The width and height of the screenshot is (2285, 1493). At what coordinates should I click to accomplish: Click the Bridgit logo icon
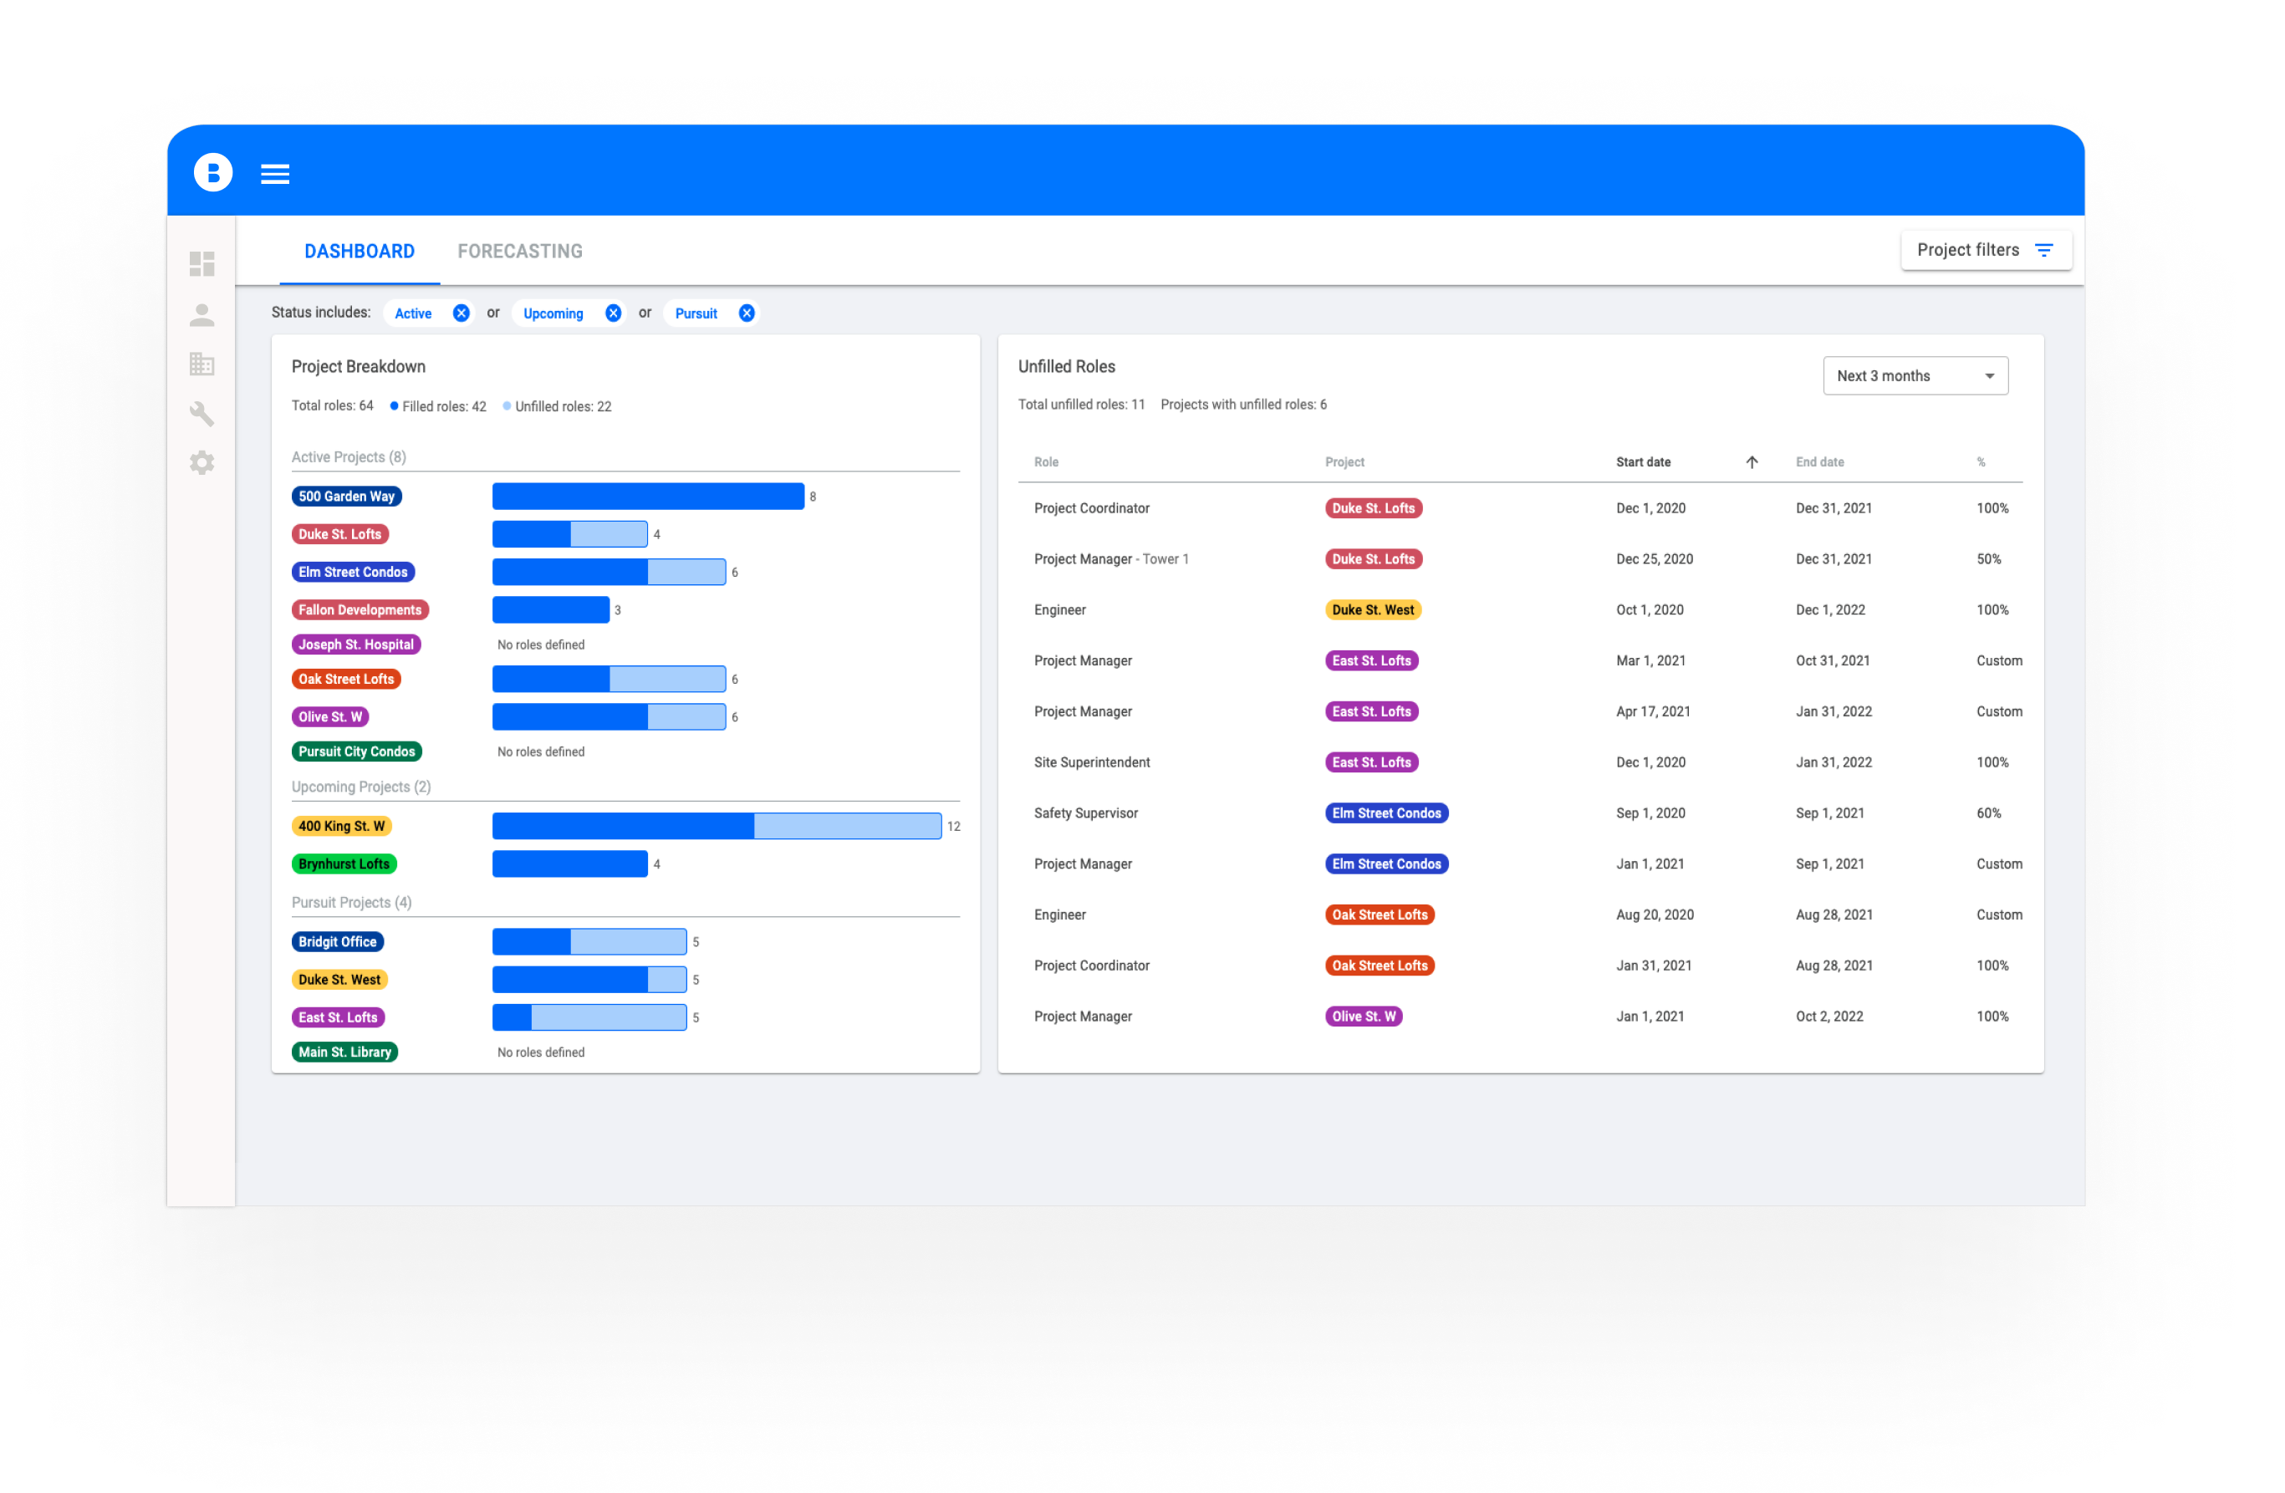213,173
